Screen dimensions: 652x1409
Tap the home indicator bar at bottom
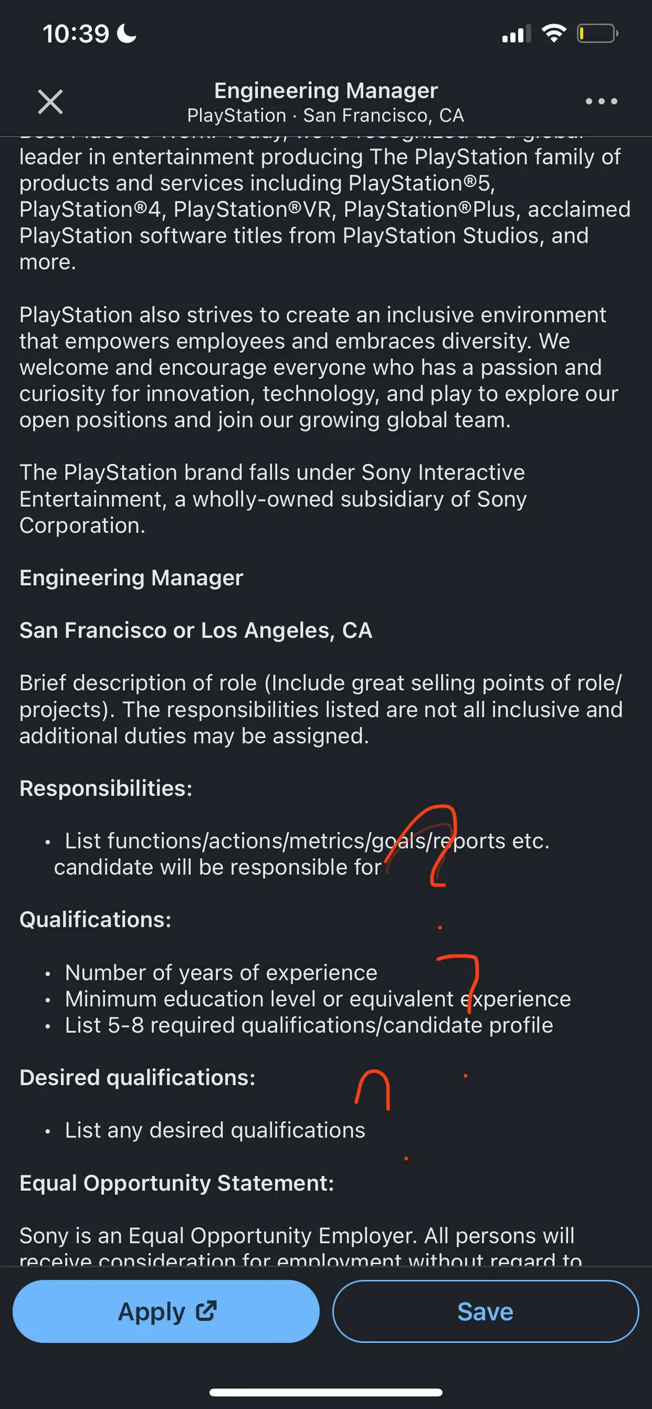click(326, 1393)
